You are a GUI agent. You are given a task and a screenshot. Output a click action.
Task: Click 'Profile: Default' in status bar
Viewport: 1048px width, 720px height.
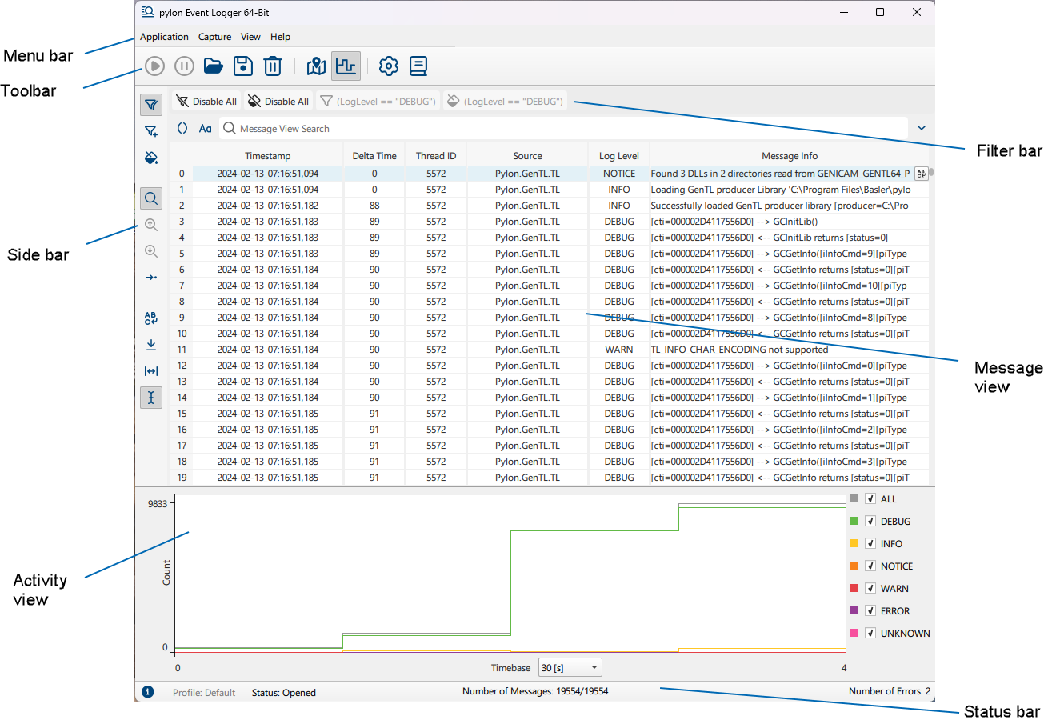(x=204, y=693)
